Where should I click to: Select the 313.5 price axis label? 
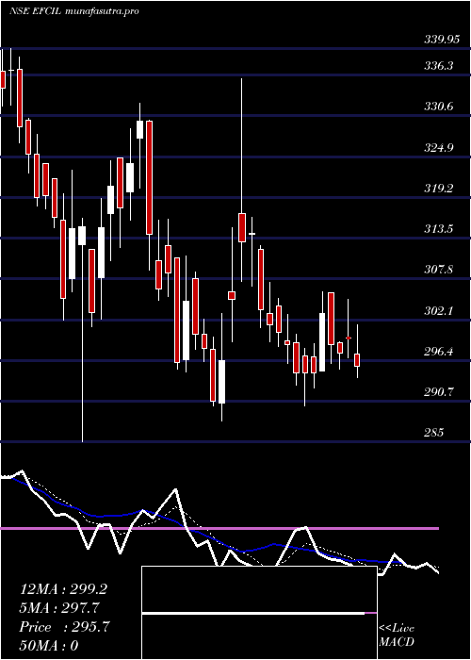(439, 229)
